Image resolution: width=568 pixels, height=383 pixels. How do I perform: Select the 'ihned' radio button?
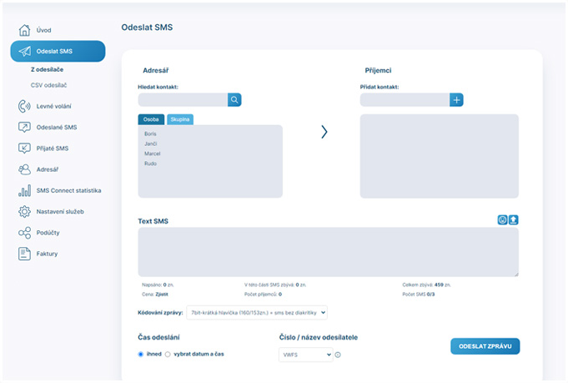point(141,354)
